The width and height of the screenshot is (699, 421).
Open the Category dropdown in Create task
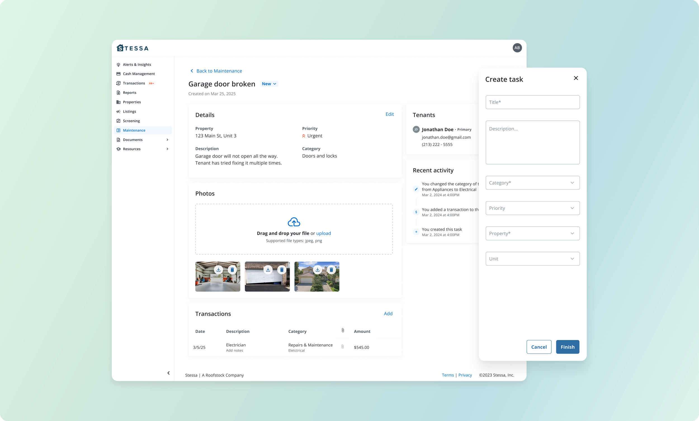(532, 183)
